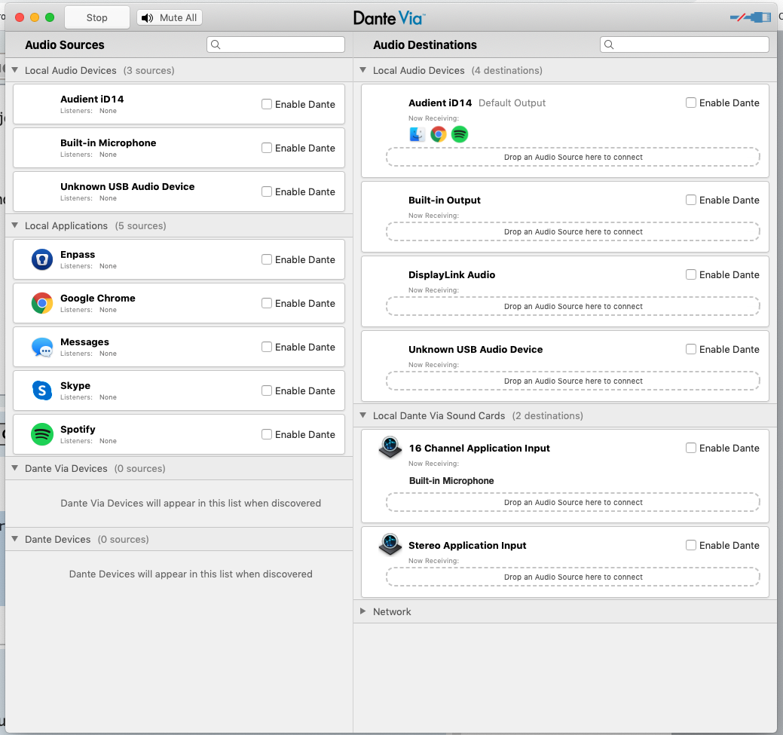The height and width of the screenshot is (735, 783).
Task: Collapse the Dante Devices source group
Action: click(14, 539)
